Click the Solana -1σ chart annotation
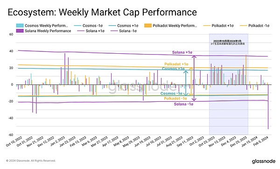The image size is (280, 169). coord(183,104)
